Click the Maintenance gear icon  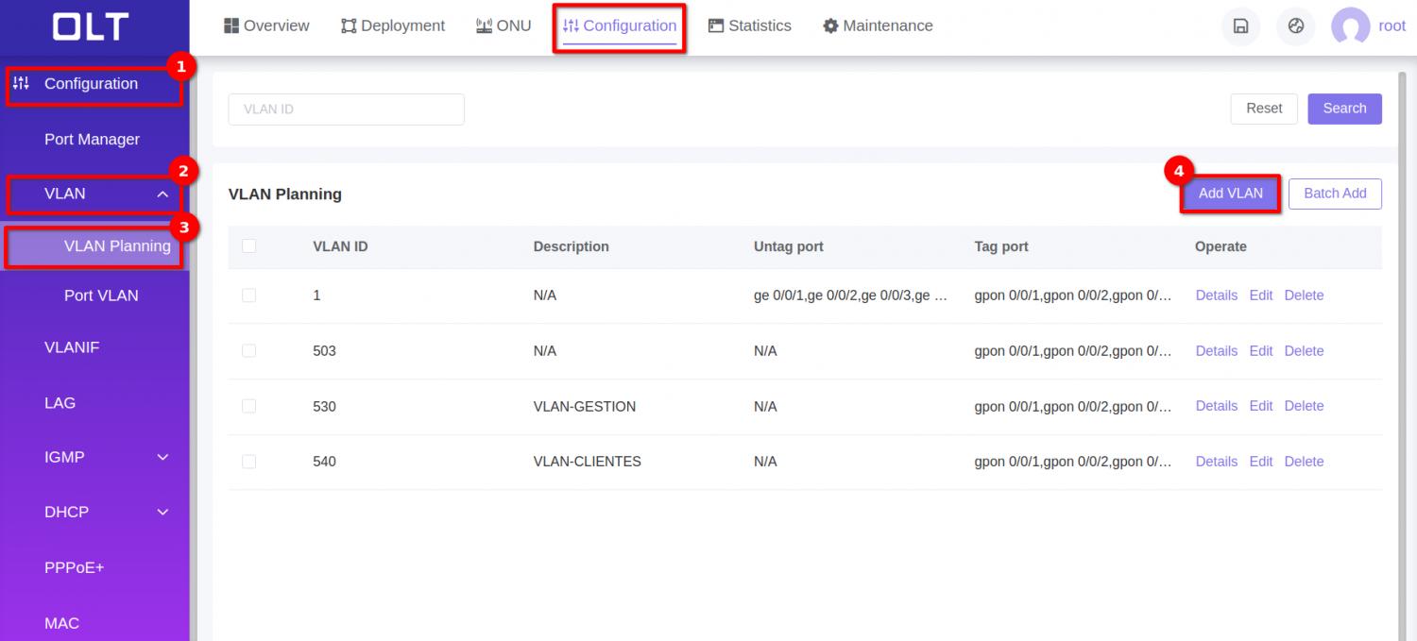click(x=830, y=25)
